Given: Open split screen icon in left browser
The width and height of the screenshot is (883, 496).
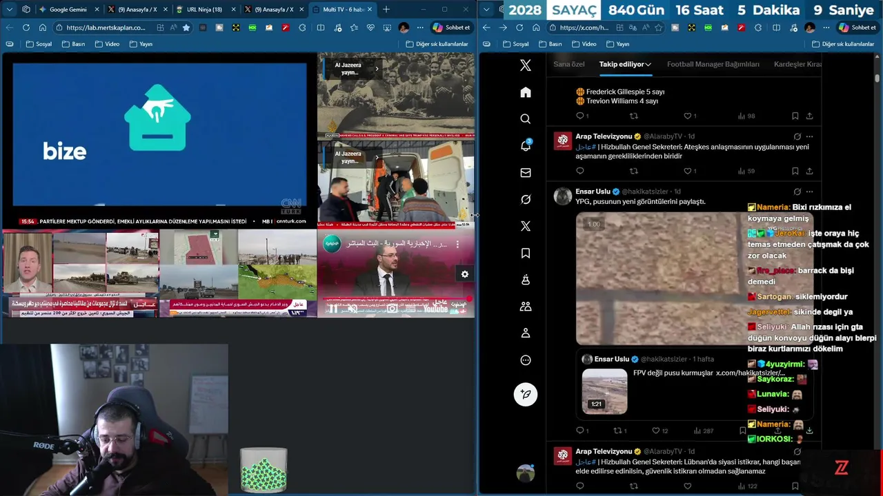Looking at the screenshot, I should point(321,28).
